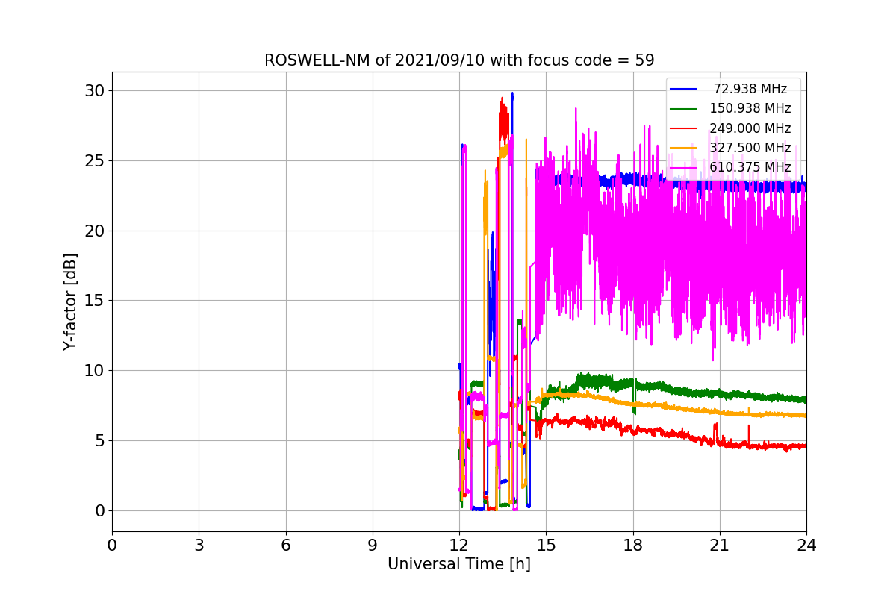Click the green line sample in legend
Screen dimensions: 896x597
[683, 109]
